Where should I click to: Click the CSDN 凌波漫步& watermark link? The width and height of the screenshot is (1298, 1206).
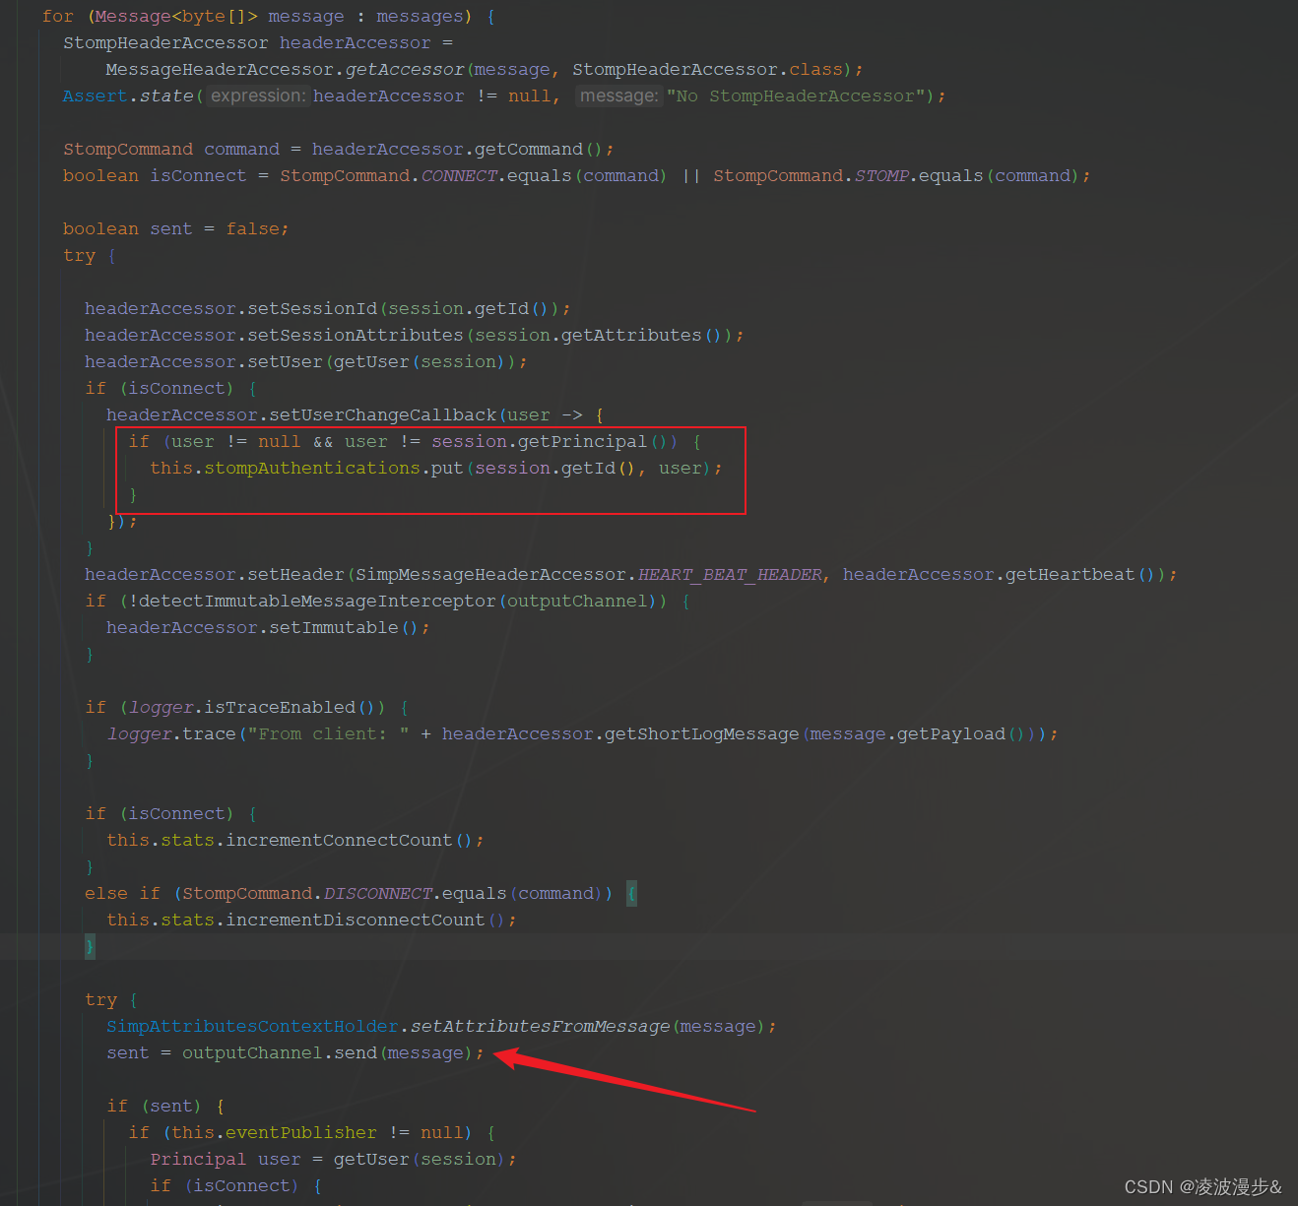pos(1201,1187)
